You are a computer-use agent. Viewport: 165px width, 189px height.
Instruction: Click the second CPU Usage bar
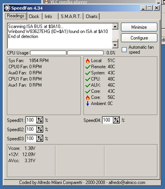(85, 53)
